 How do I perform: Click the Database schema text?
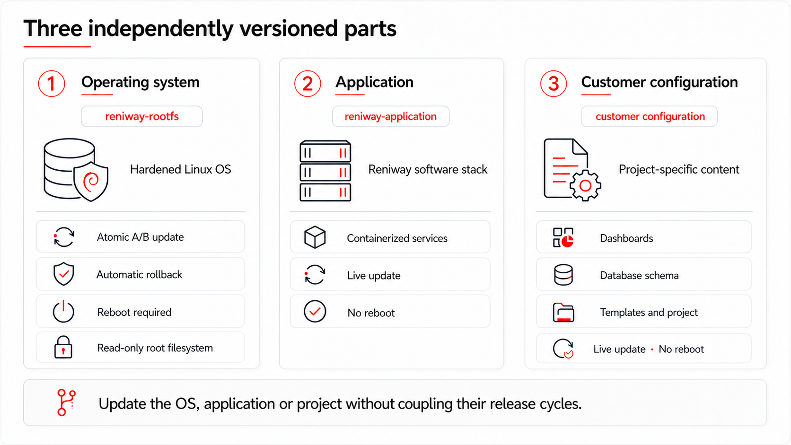(639, 275)
